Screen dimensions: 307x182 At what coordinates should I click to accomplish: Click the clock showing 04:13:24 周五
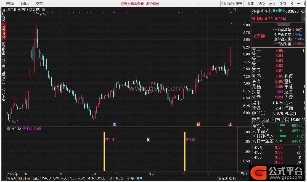coord(232,4)
